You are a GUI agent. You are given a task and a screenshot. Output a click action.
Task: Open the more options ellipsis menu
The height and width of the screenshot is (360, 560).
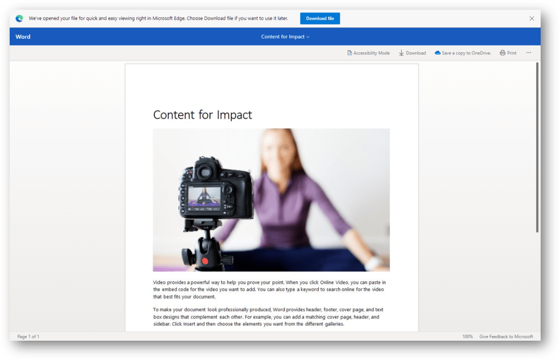point(528,53)
